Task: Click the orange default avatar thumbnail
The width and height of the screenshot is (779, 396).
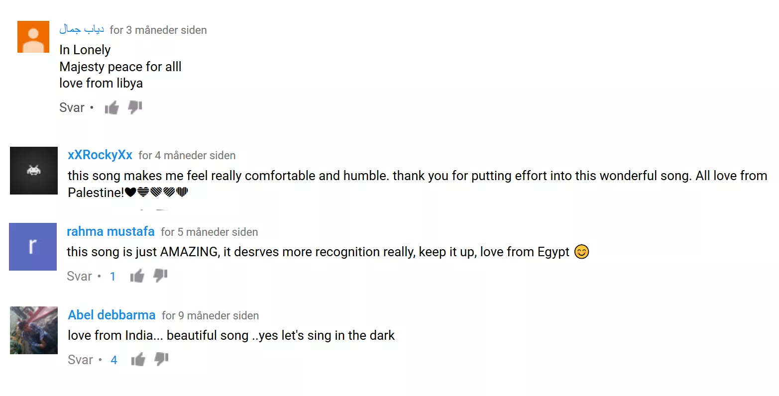Action: coord(33,37)
